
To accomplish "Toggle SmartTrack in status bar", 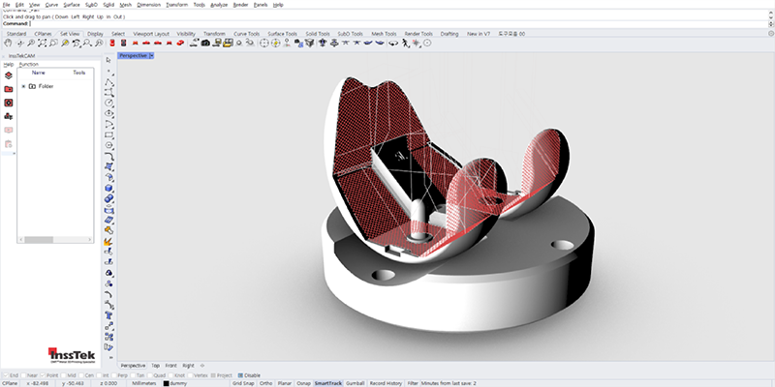I will (x=328, y=383).
